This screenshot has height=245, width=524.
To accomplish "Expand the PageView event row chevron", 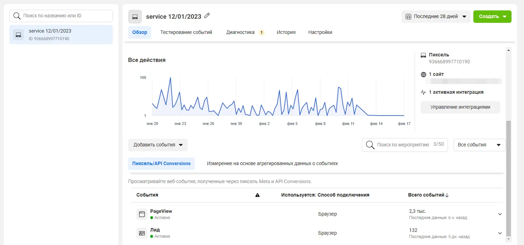I will [500, 214].
